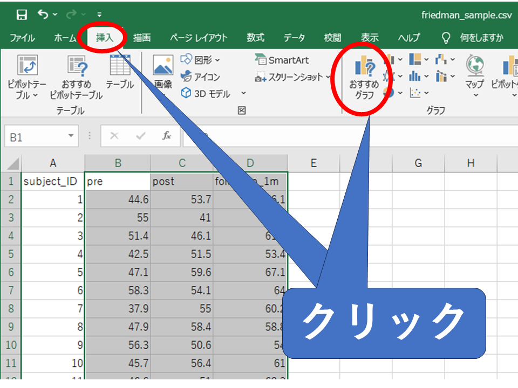
Task: Click the Select All corner triangle
Action: (x=12, y=164)
